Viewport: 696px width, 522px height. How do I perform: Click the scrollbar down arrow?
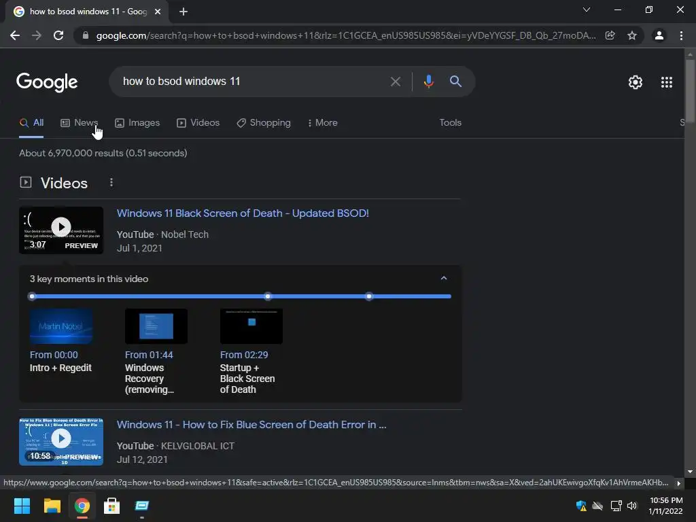pyautogui.click(x=690, y=472)
